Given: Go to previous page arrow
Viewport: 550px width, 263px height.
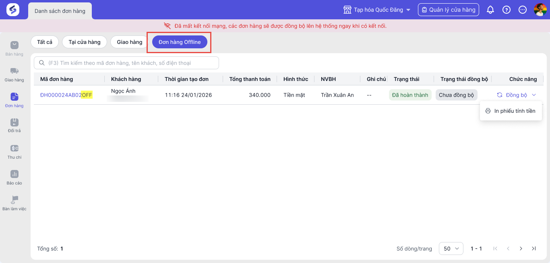Looking at the screenshot, I should (508, 249).
